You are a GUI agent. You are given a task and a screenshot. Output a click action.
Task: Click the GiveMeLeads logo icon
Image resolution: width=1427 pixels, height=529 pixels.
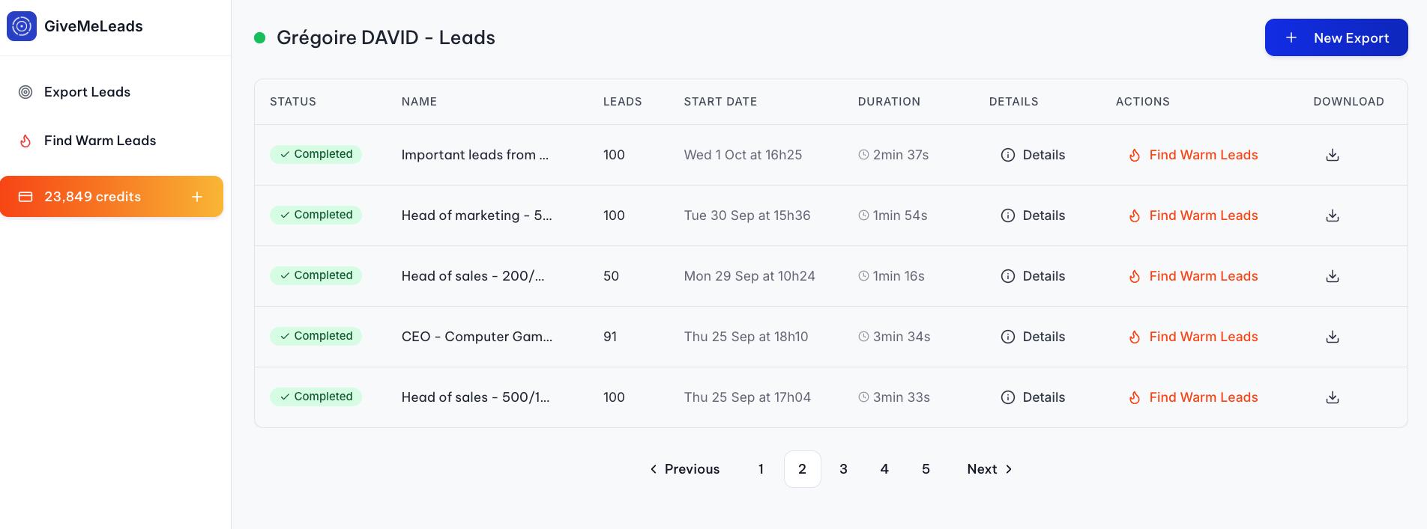(x=22, y=26)
